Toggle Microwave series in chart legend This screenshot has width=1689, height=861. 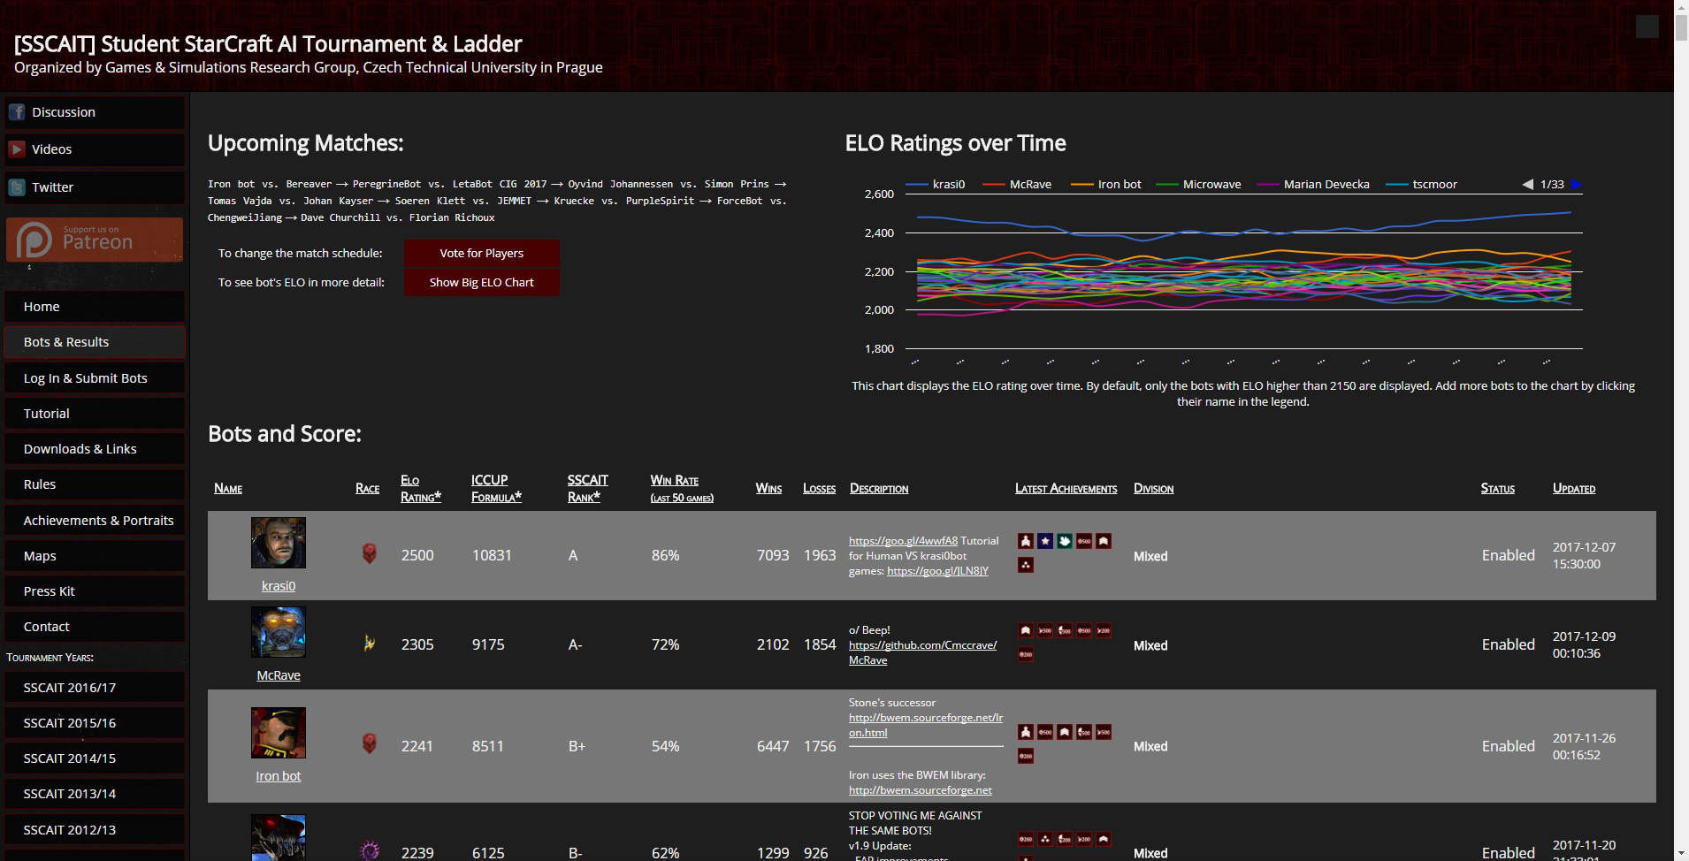click(1198, 185)
